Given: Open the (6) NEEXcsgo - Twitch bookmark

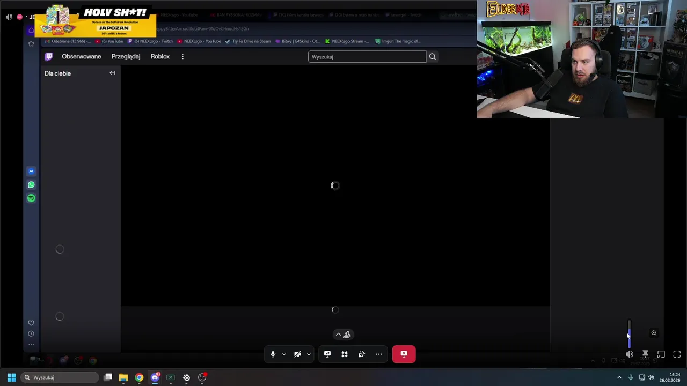Looking at the screenshot, I should [x=150, y=41].
